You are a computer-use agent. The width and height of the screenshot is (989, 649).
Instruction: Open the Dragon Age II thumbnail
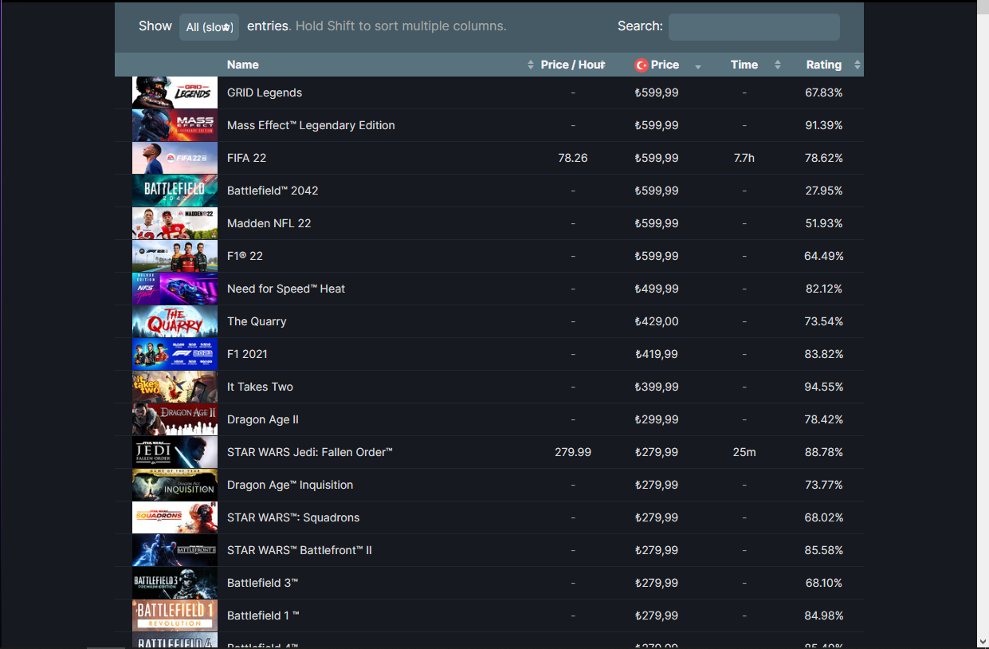point(175,419)
